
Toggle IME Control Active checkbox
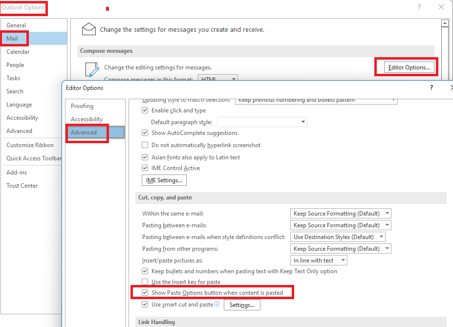point(145,168)
